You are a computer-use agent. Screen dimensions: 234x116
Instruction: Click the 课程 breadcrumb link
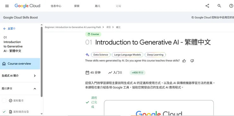108,27
